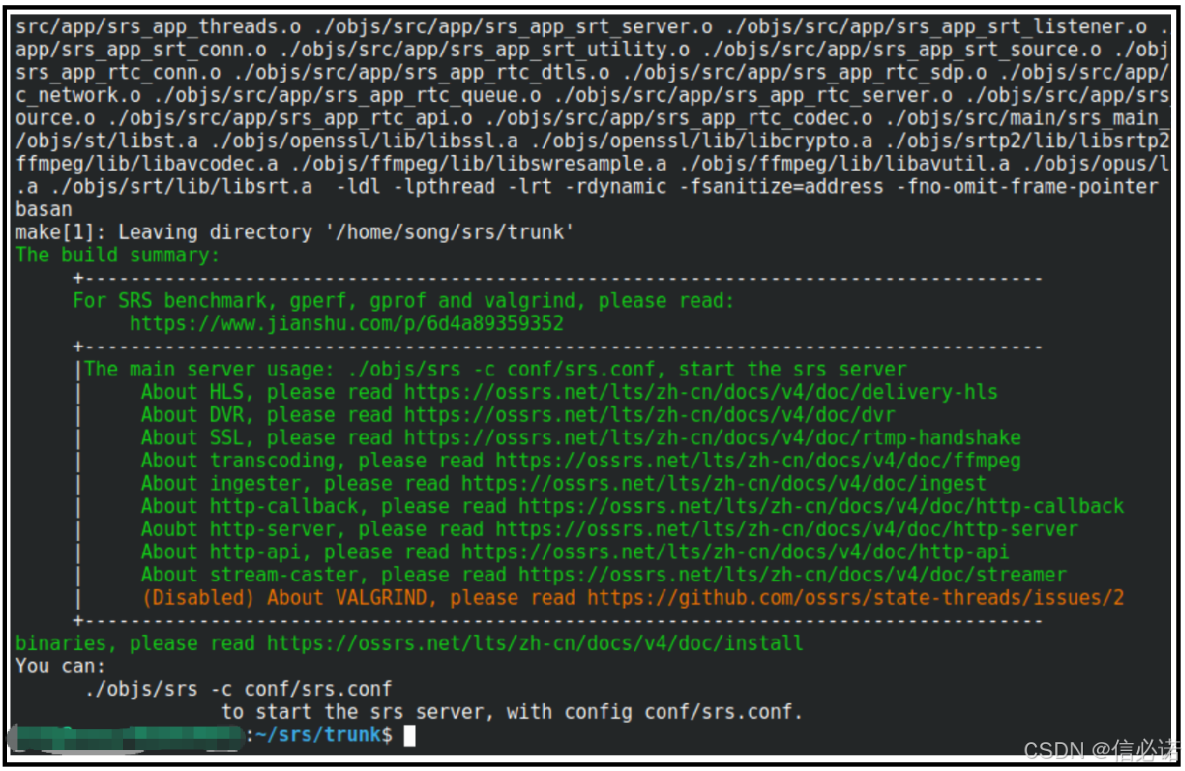Open the http-api documentation URL
The image size is (1185, 771).
[735, 551]
